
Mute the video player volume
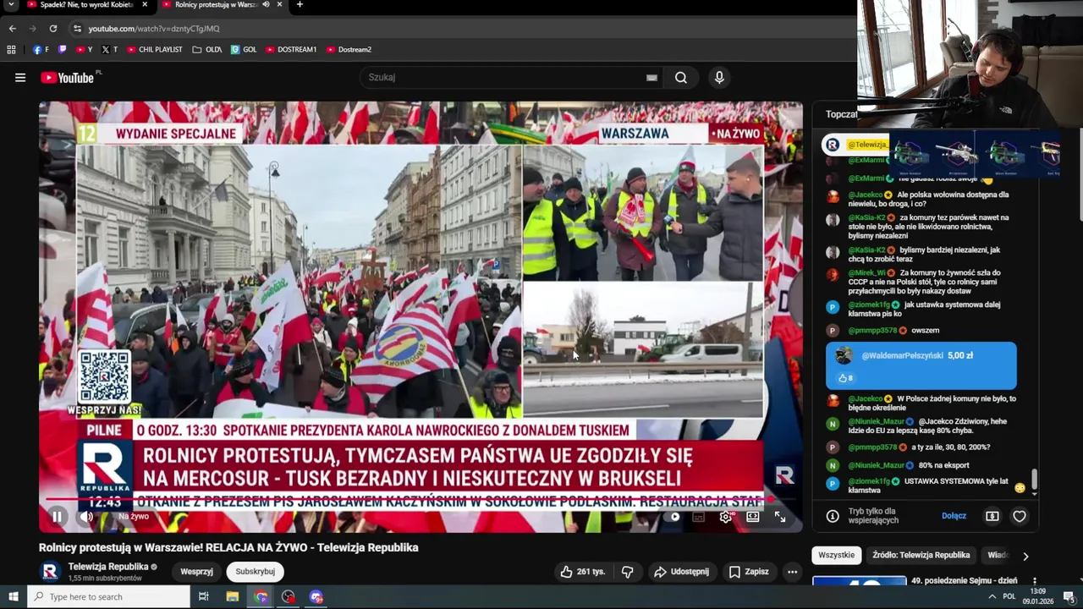86,517
